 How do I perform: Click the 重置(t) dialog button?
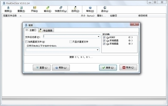[x=42, y=68]
